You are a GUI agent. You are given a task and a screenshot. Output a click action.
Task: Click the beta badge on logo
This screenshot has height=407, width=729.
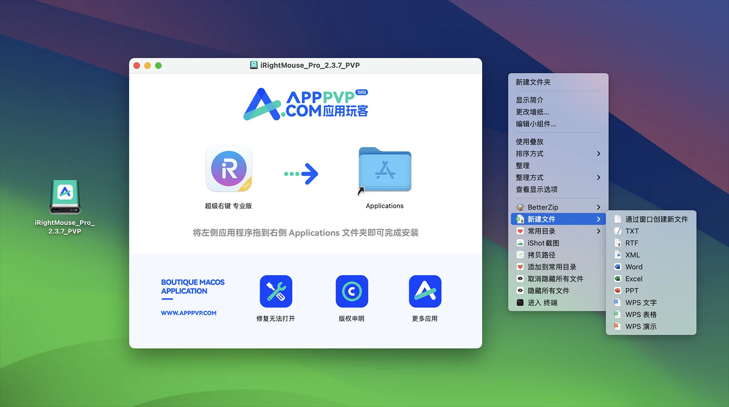click(362, 92)
